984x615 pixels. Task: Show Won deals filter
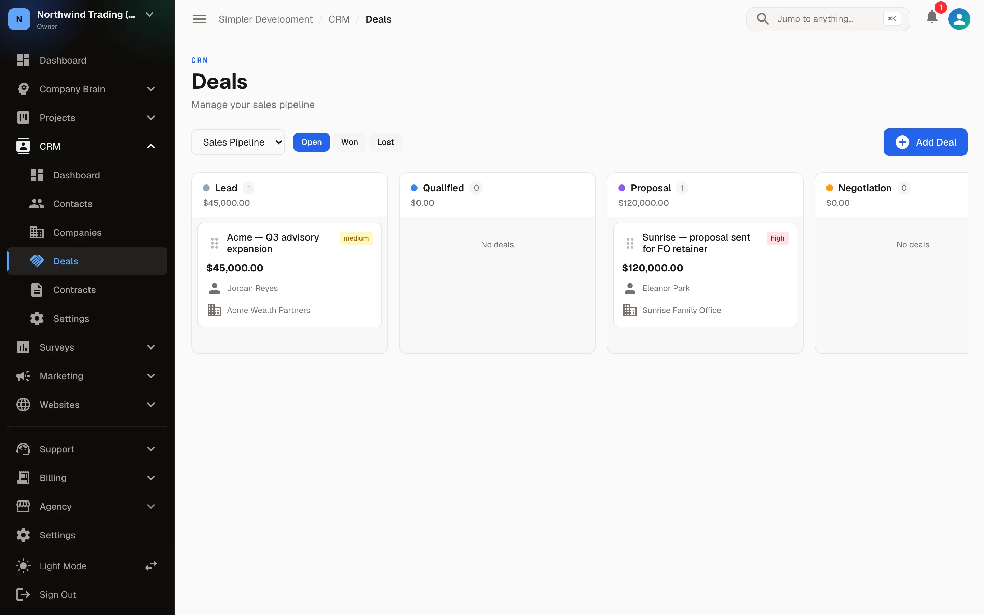pos(349,142)
